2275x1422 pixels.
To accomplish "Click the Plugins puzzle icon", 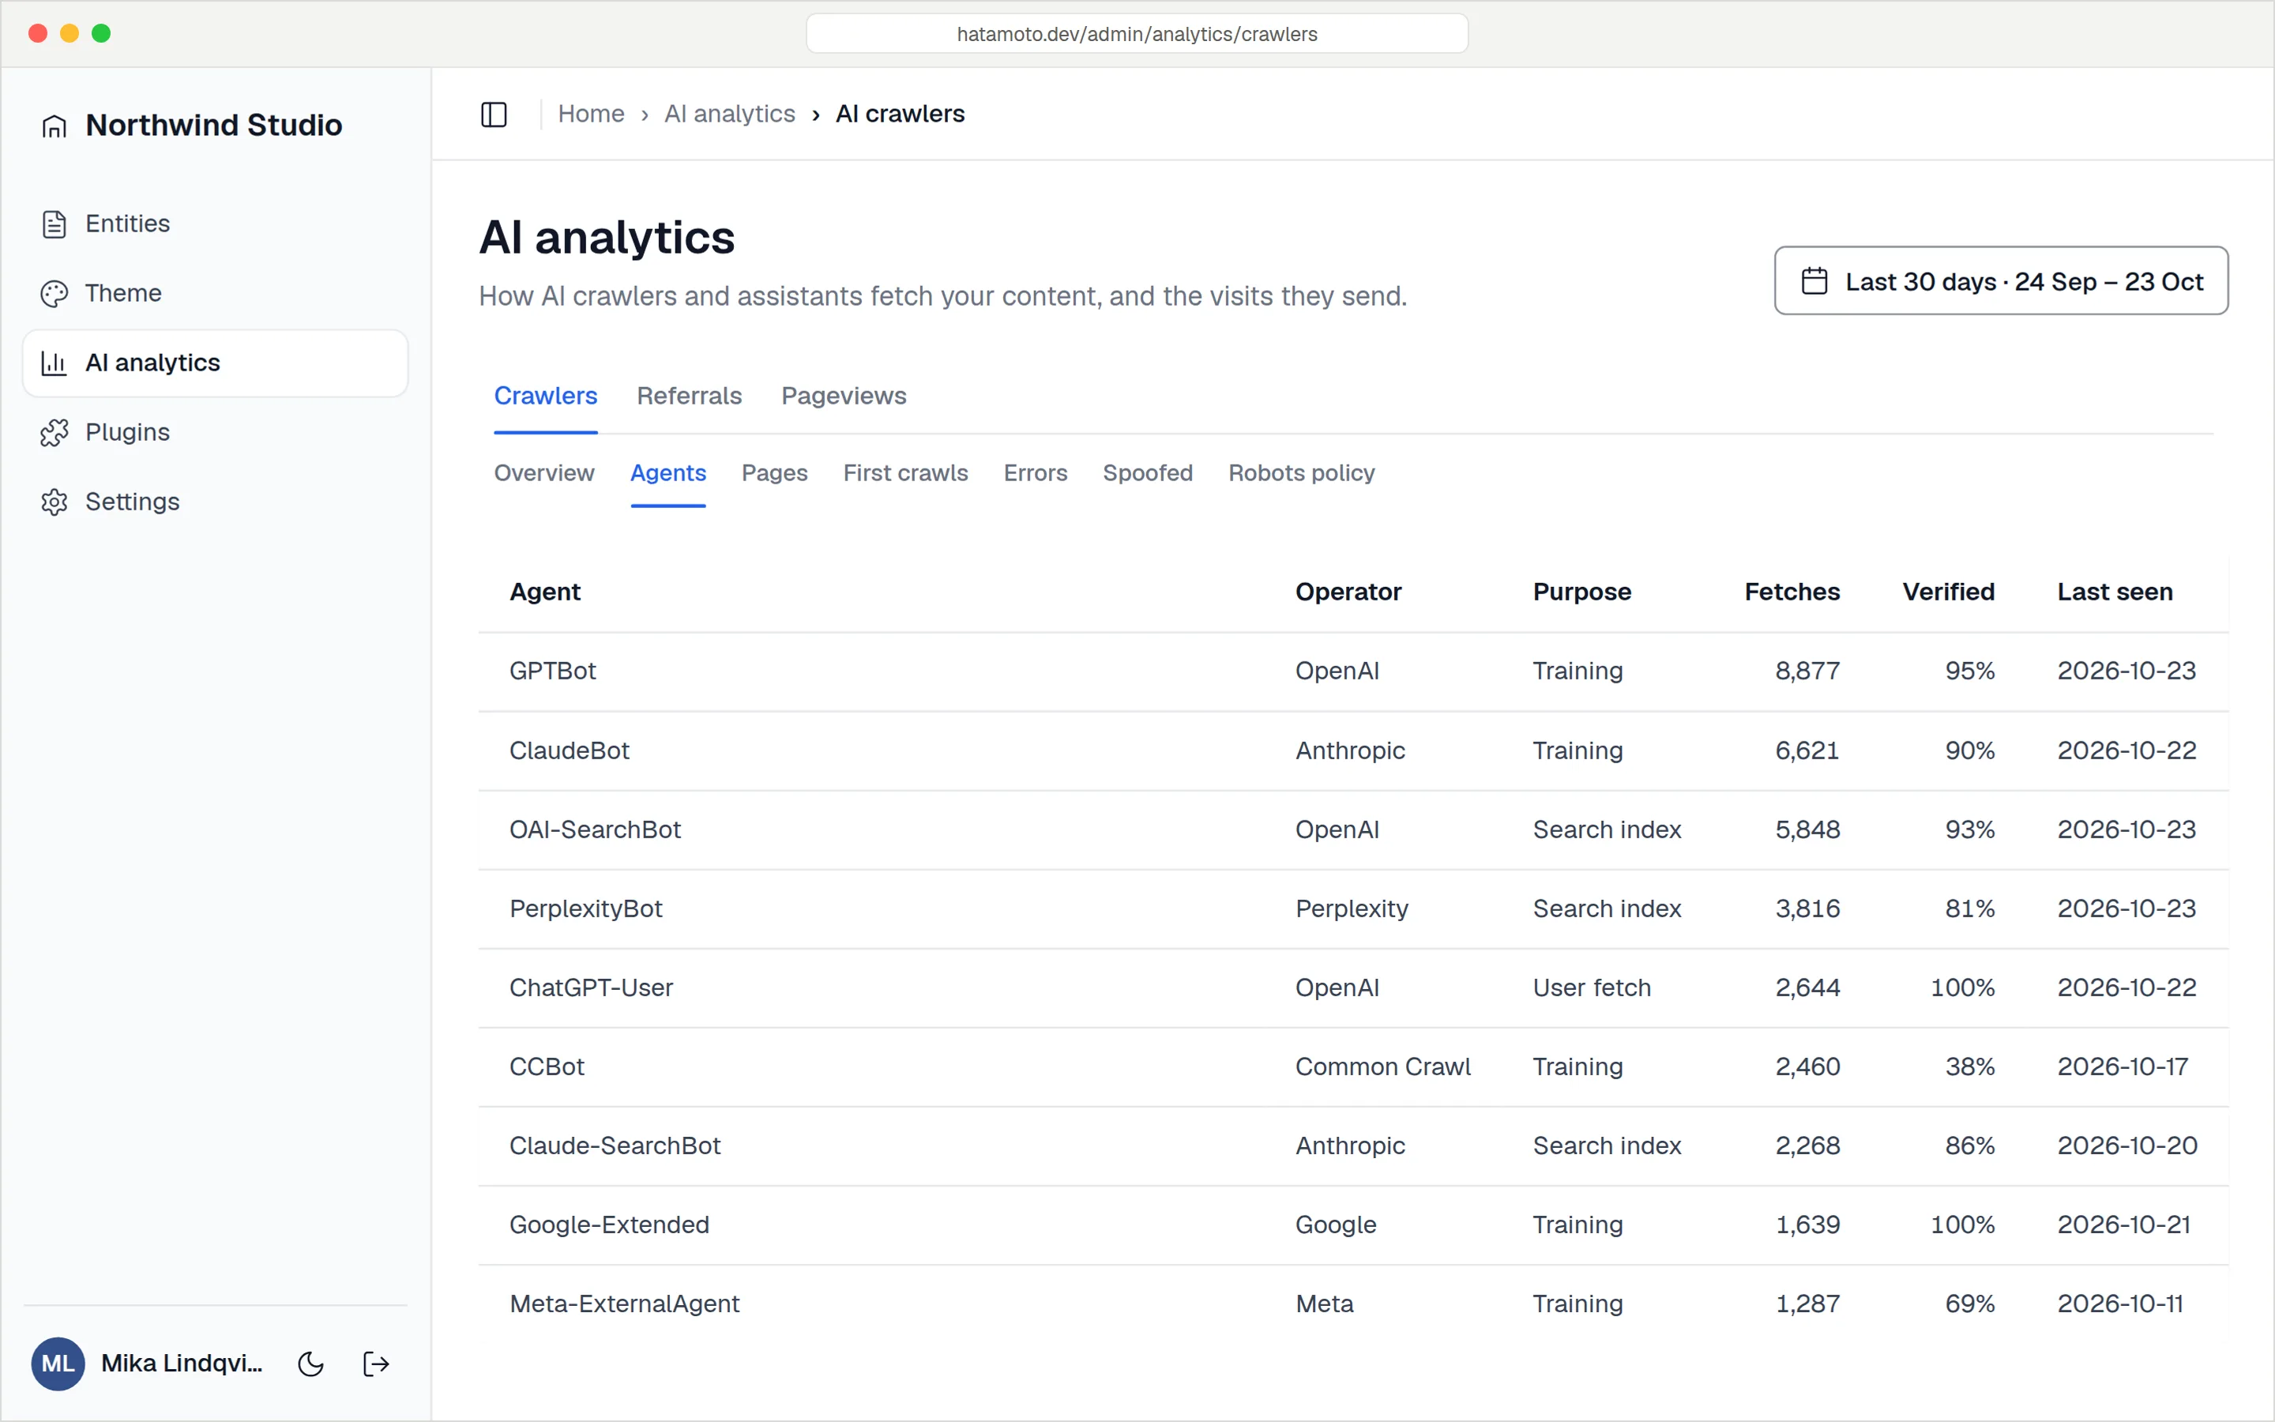I will pos(55,433).
